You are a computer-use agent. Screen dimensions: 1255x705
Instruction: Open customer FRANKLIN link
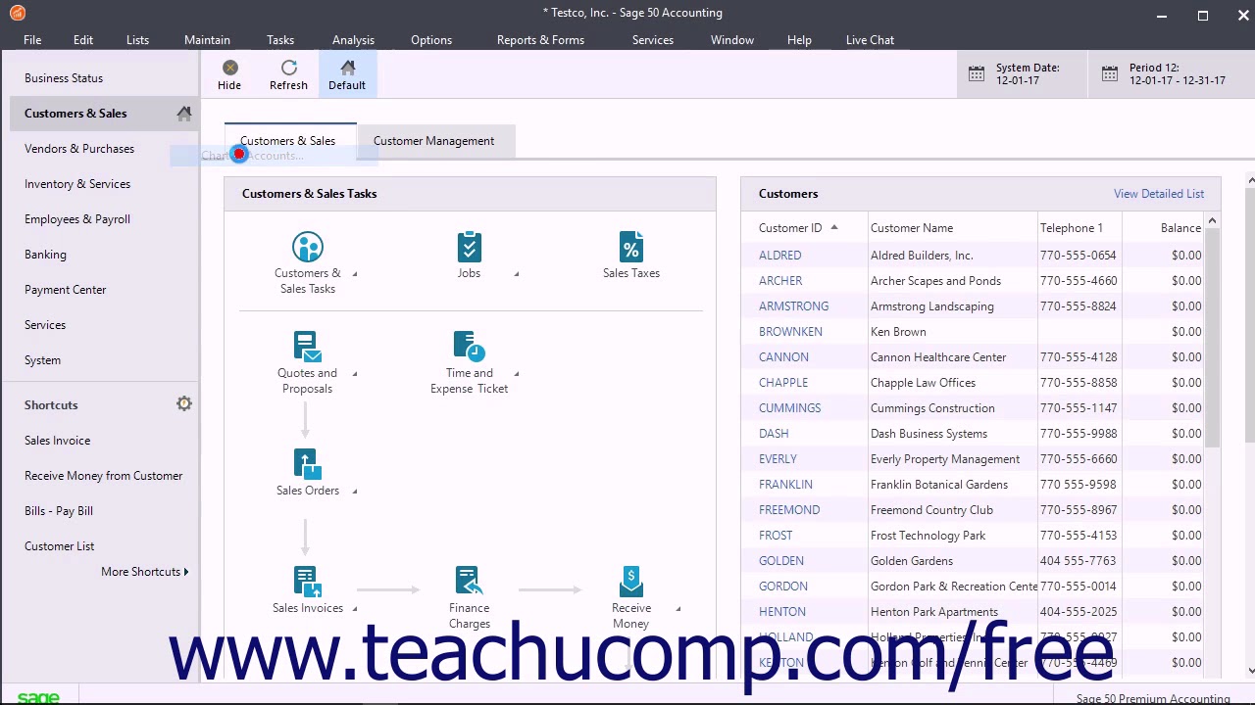pyautogui.click(x=785, y=485)
